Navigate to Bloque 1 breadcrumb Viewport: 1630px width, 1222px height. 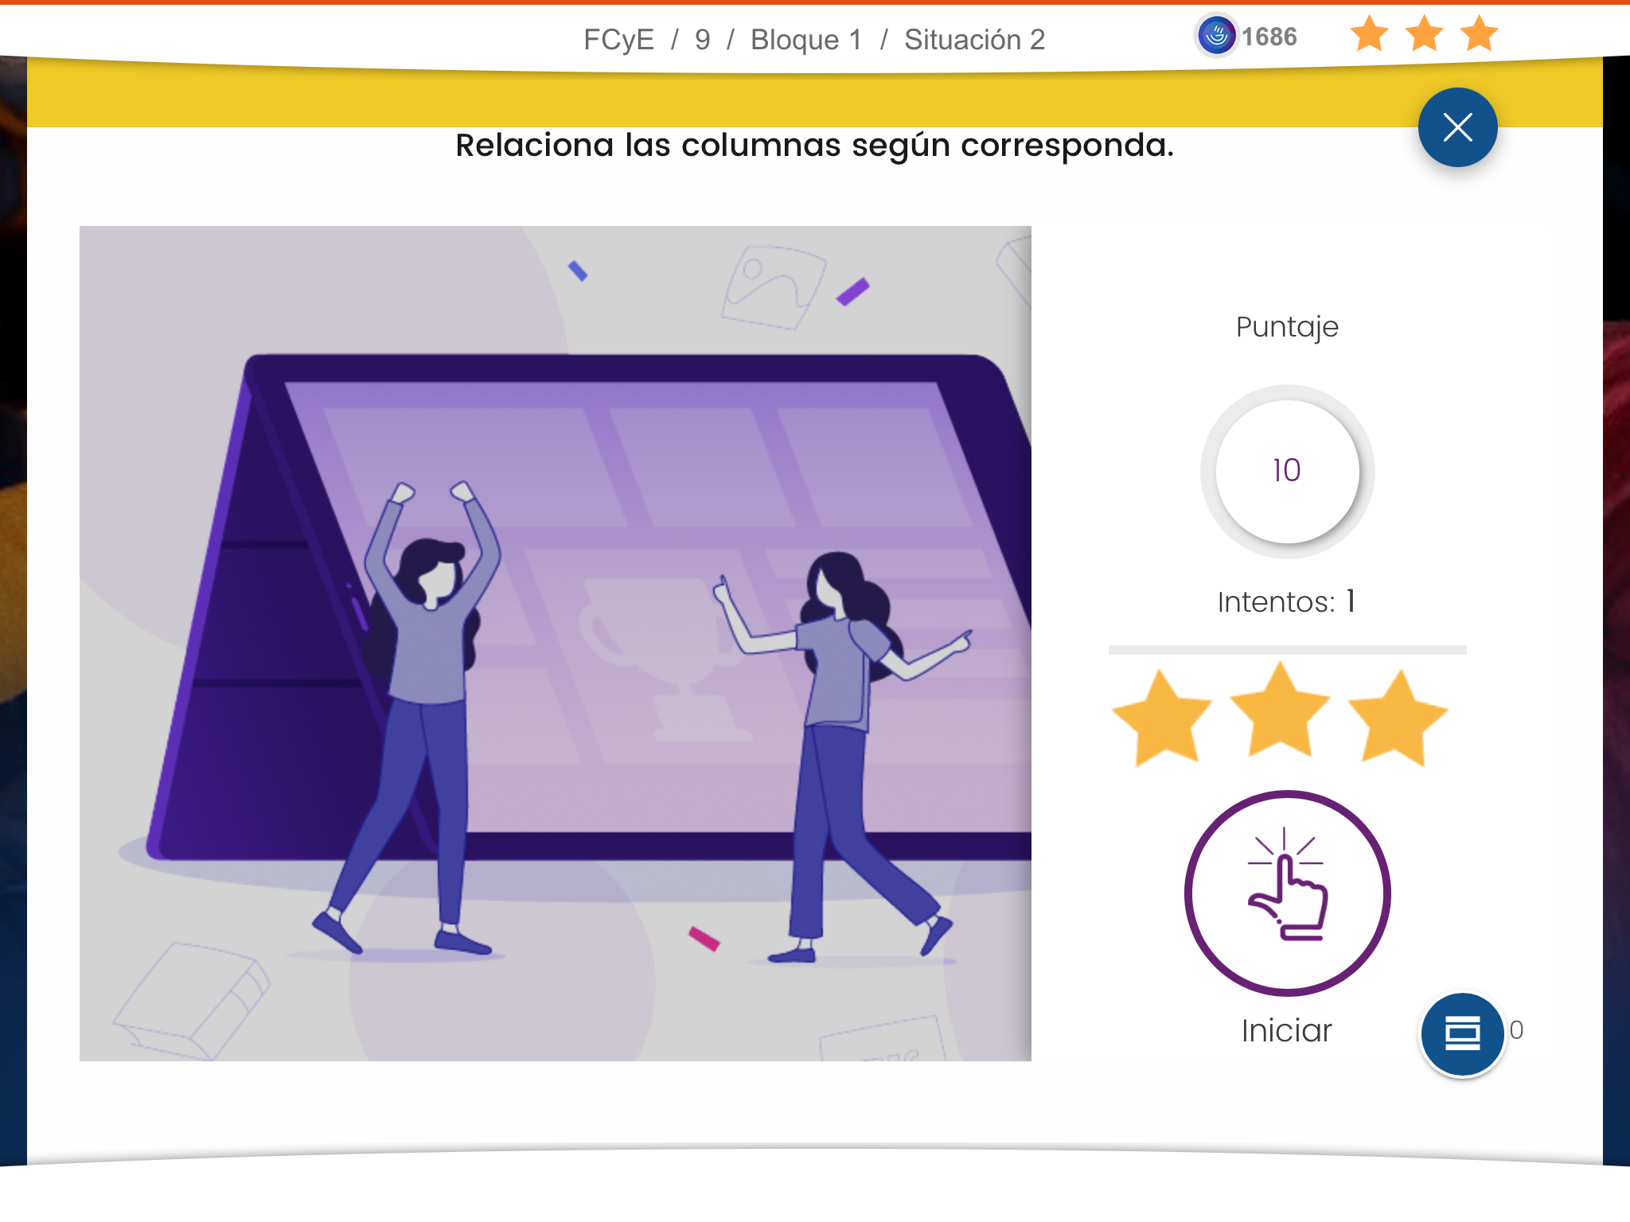pos(805,40)
